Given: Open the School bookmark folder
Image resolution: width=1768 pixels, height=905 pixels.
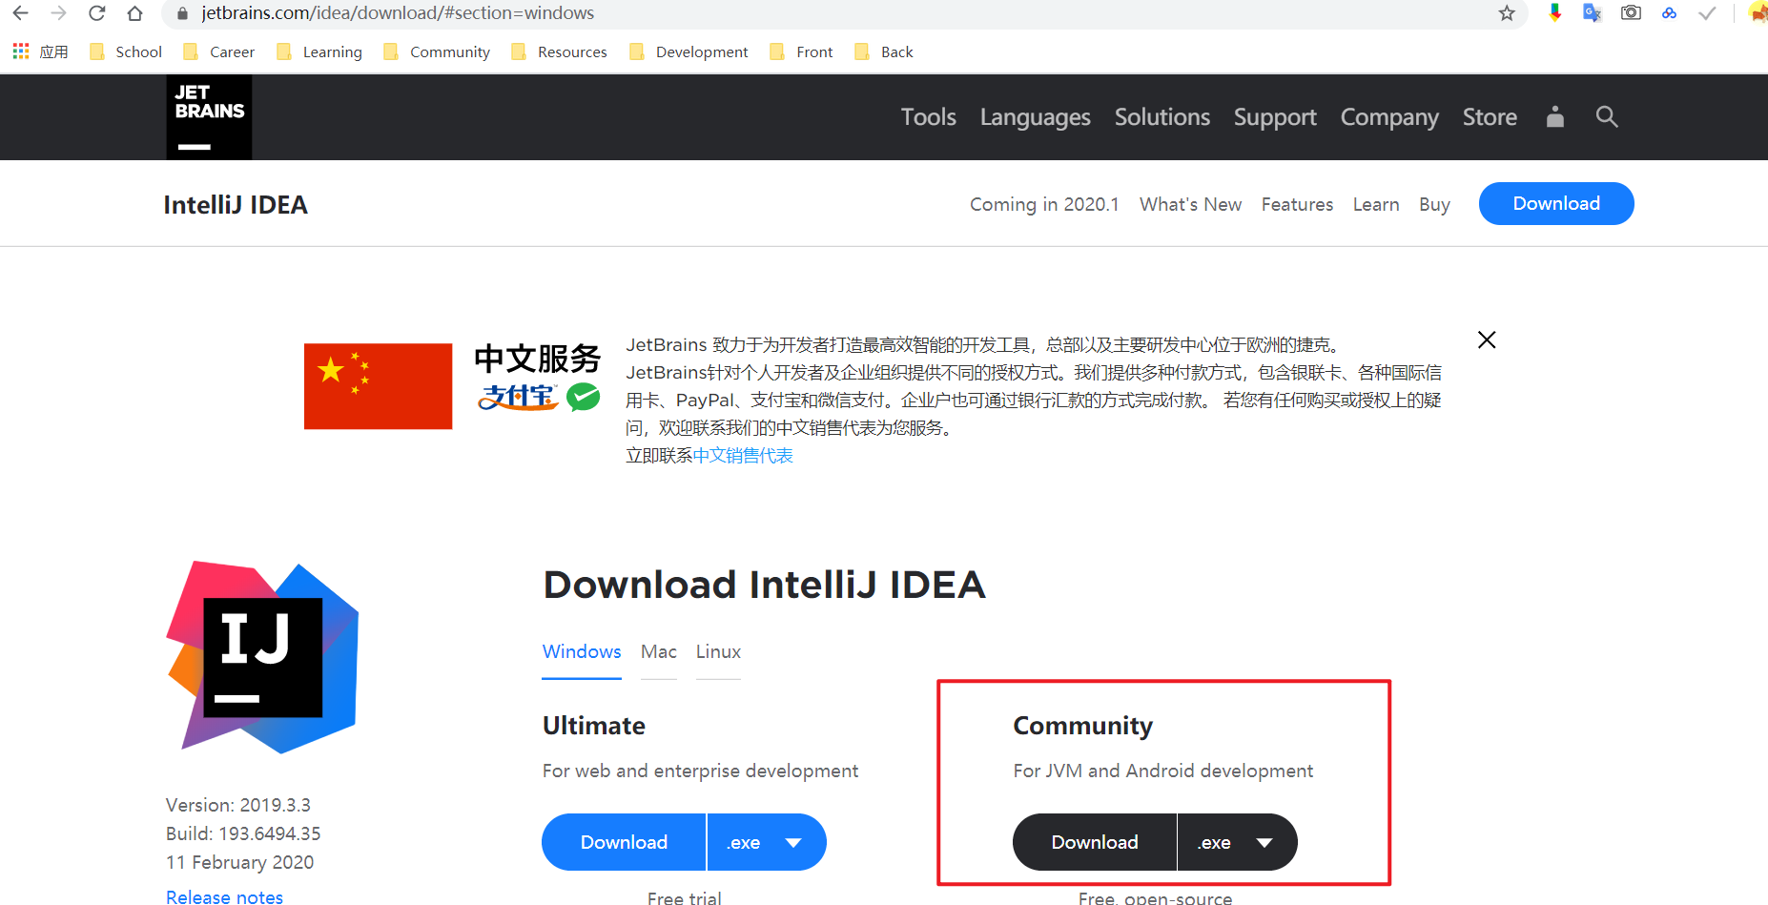Looking at the screenshot, I should [x=126, y=51].
